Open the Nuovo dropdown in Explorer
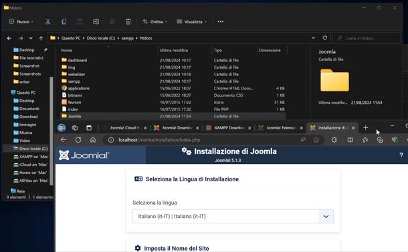Viewport: 408px width, 252px height. click(21, 22)
